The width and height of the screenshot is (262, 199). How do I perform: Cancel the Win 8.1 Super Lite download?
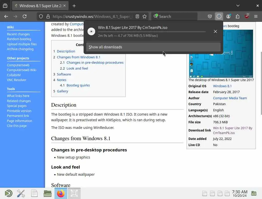215,31
